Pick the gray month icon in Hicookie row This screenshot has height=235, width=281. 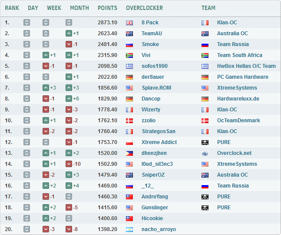tap(69, 218)
